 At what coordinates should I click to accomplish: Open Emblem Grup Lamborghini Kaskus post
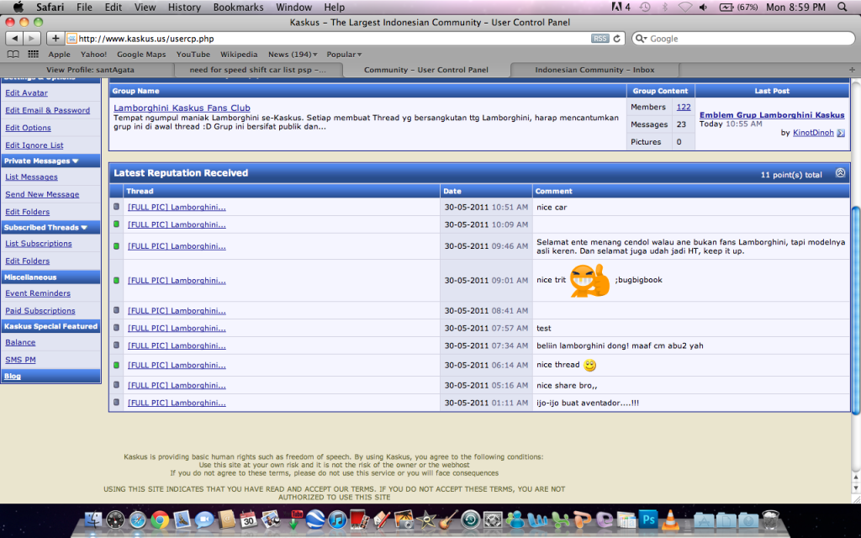click(772, 114)
